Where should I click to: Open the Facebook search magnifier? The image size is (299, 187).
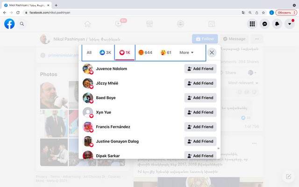(22, 24)
